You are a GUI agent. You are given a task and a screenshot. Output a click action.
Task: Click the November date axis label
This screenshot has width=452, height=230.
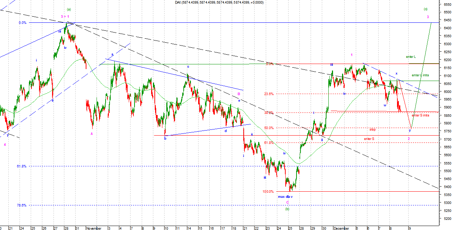pos(95,228)
